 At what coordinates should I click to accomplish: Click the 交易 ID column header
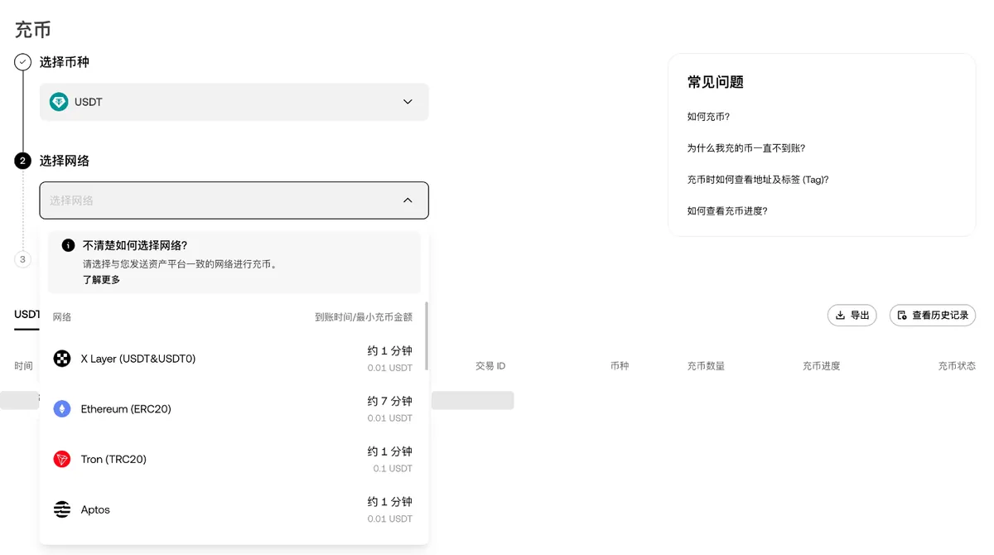pyautogui.click(x=490, y=366)
